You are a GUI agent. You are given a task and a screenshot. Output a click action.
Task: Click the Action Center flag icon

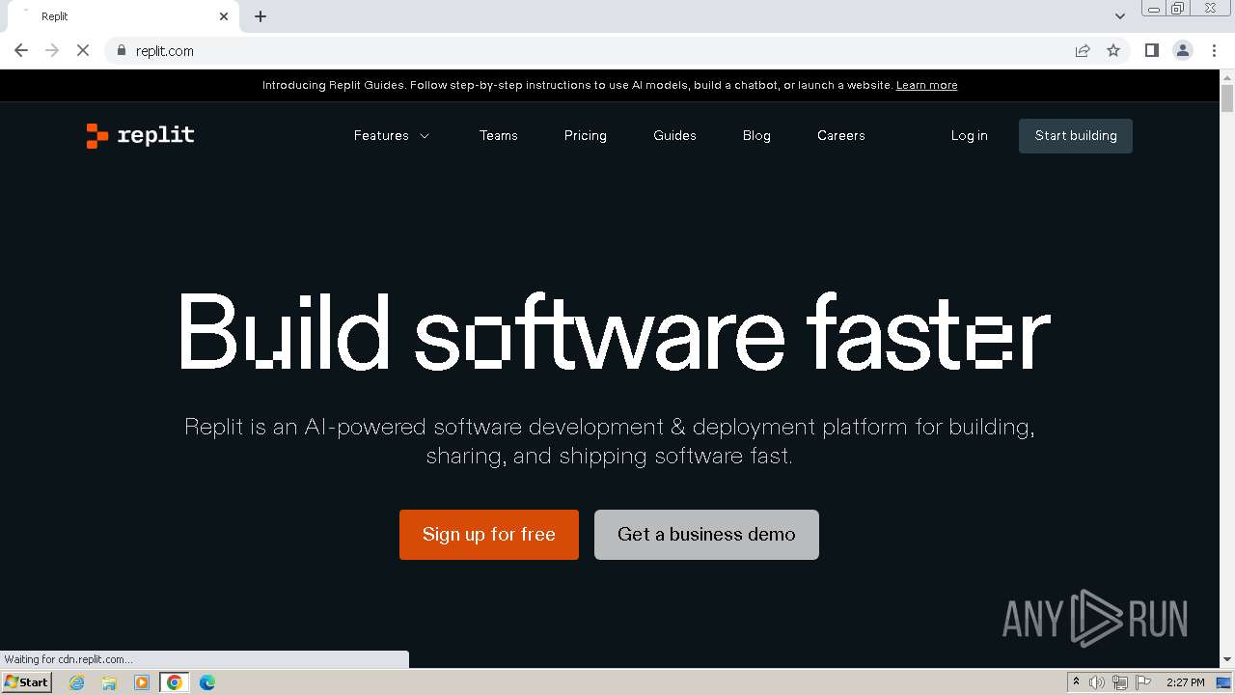[x=1143, y=682]
